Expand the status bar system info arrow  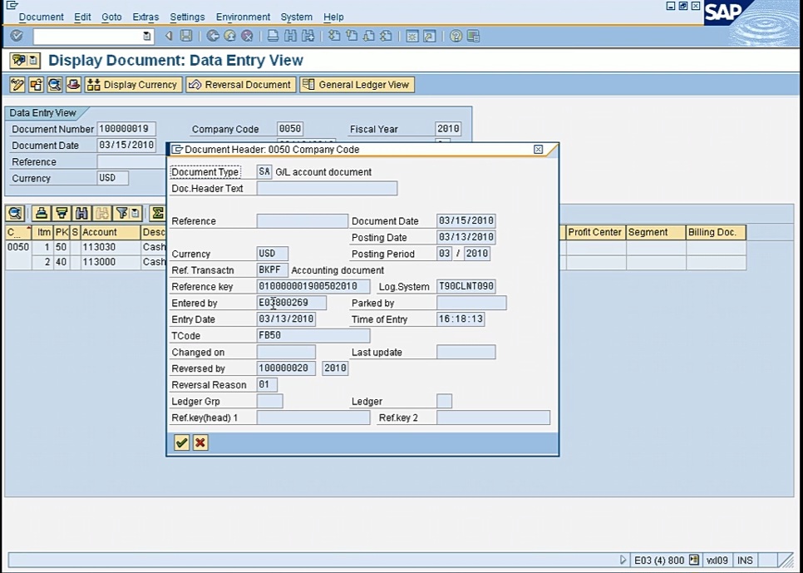(x=623, y=561)
